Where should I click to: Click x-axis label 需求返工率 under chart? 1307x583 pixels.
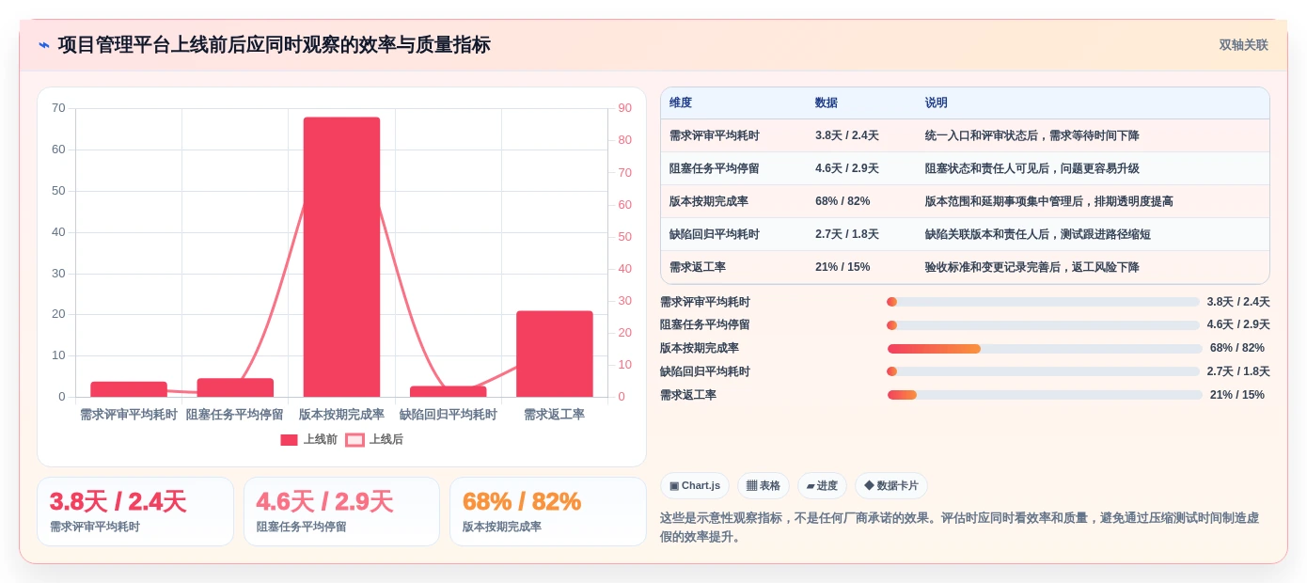(x=555, y=414)
